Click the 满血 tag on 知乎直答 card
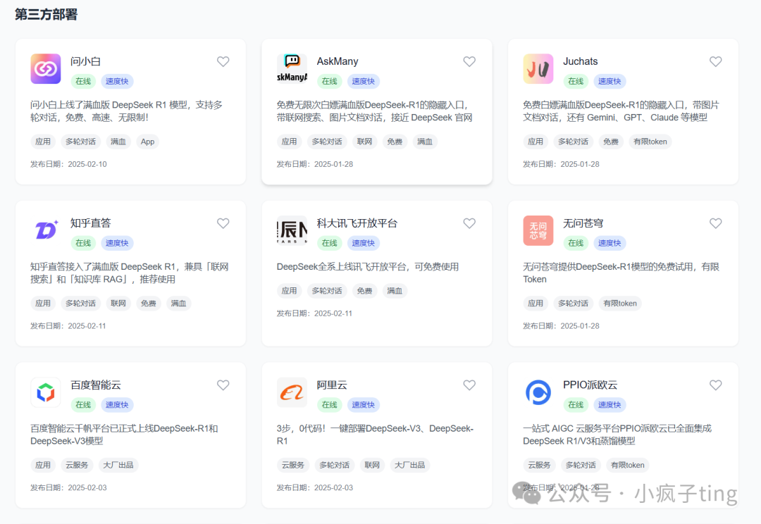Image resolution: width=761 pixels, height=524 pixels. click(x=178, y=304)
